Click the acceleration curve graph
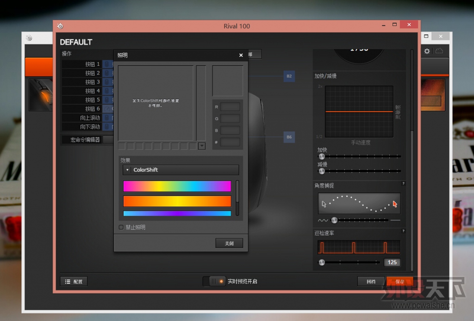This screenshot has height=321, width=474. 359,112
